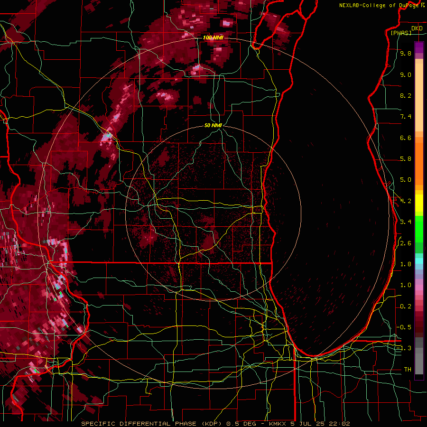The height and width of the screenshot is (427, 427).
Task: Click the 9.8 legend value
Action: point(406,54)
